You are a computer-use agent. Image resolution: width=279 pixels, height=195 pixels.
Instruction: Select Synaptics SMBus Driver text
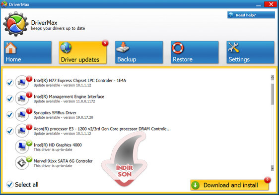tap(55, 113)
